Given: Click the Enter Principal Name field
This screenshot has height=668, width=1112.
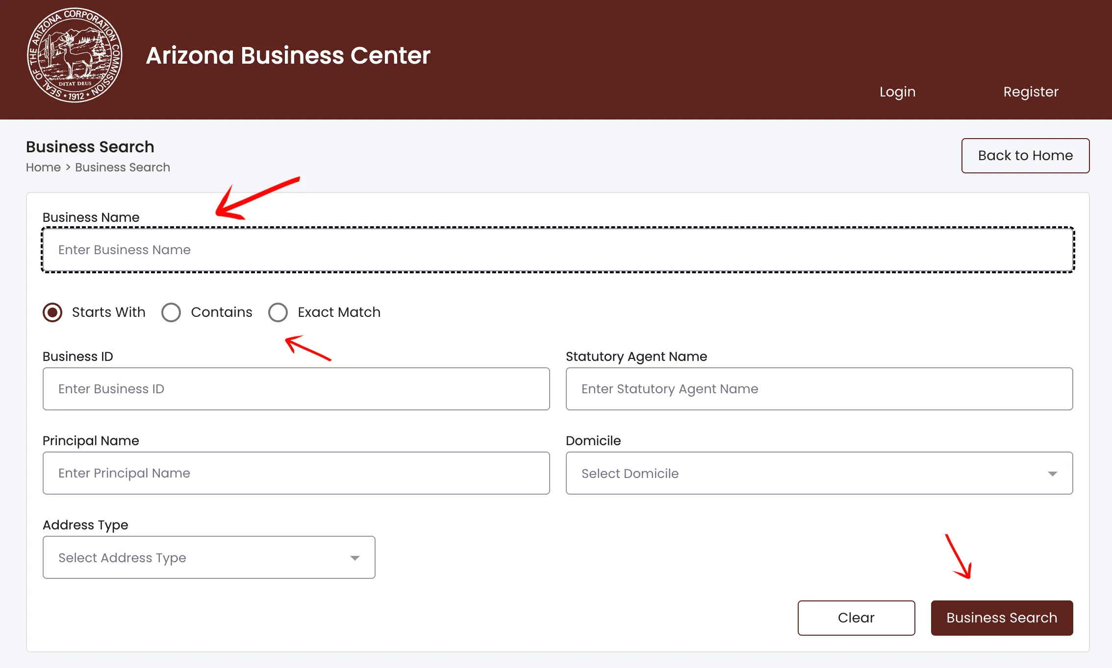Looking at the screenshot, I should coord(296,473).
